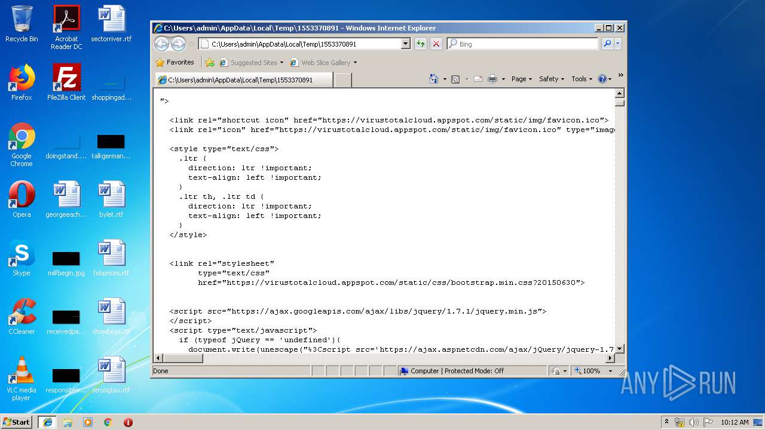Click the Chrome icon in taskbar

click(108, 422)
